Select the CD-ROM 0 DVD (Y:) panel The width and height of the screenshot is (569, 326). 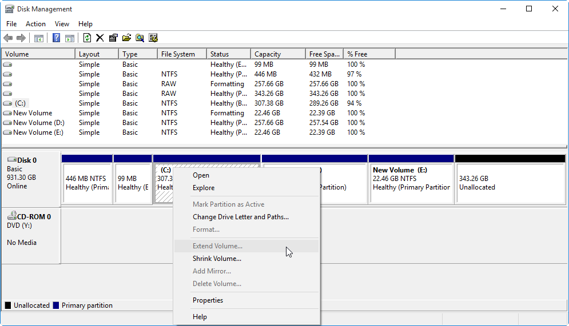pos(31,235)
